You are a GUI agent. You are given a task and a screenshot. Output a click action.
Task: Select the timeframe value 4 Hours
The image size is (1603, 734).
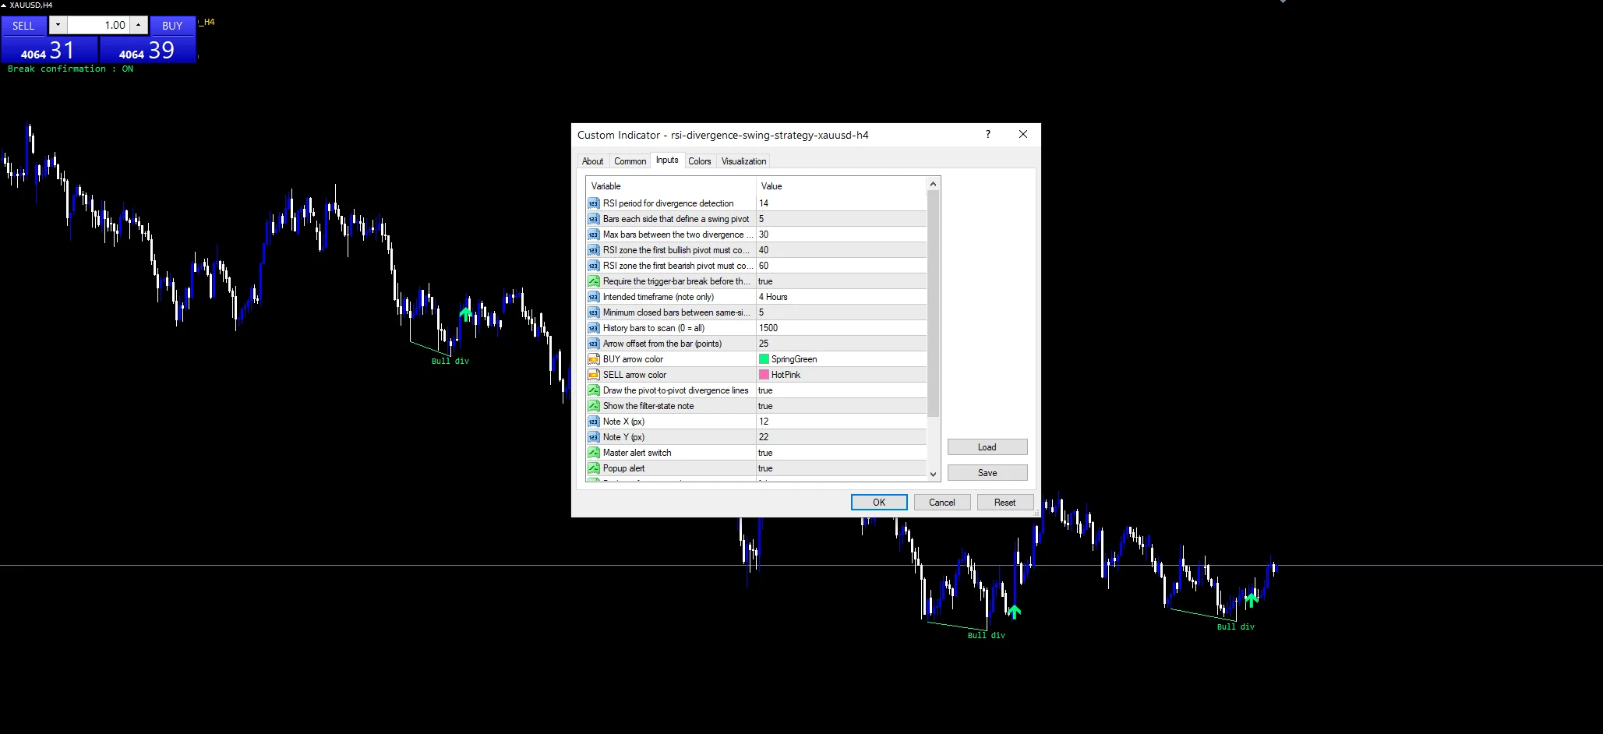(x=842, y=297)
